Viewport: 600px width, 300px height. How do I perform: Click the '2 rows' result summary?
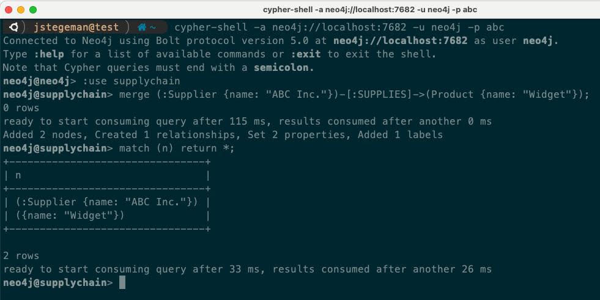21,255
